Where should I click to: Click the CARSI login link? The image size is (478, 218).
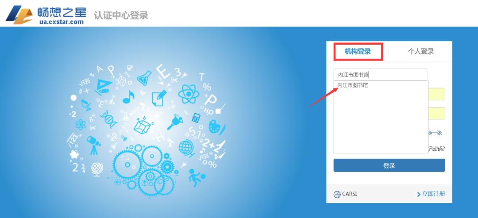[x=345, y=194]
